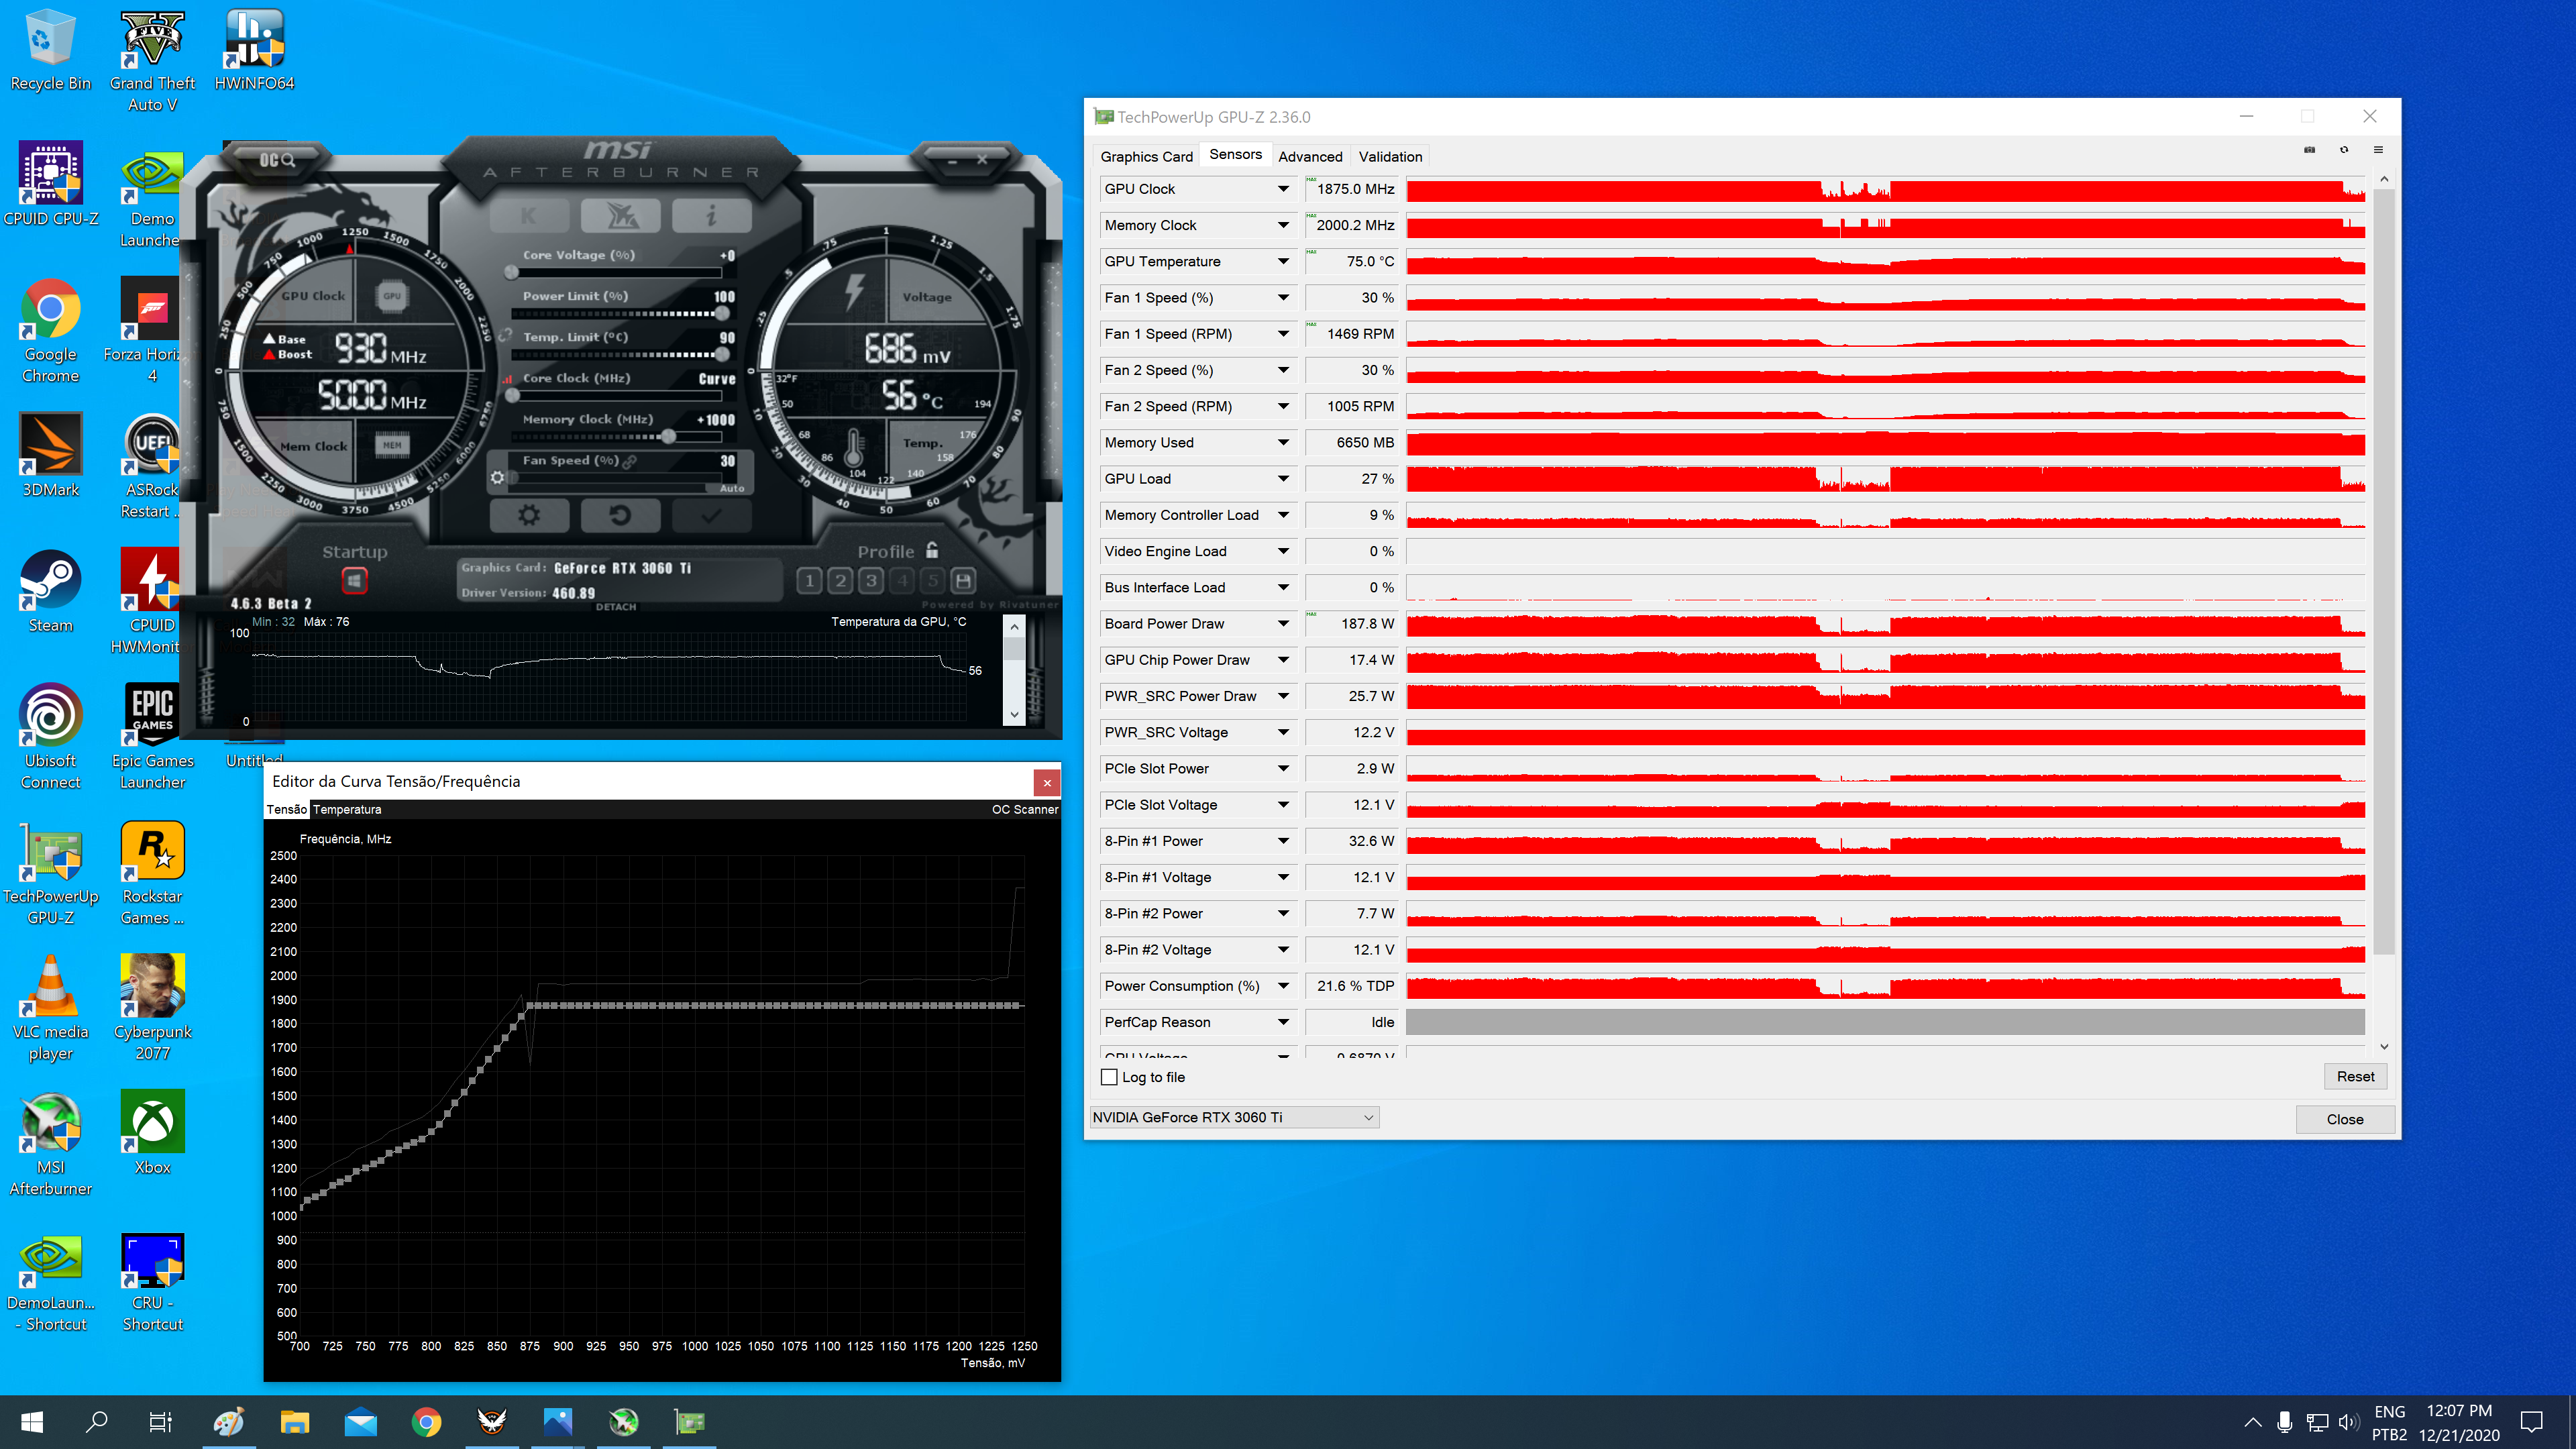Screen dimensions: 2576x1449
Task: Click the Reset button in GPU-Z
Action: click(2355, 1076)
